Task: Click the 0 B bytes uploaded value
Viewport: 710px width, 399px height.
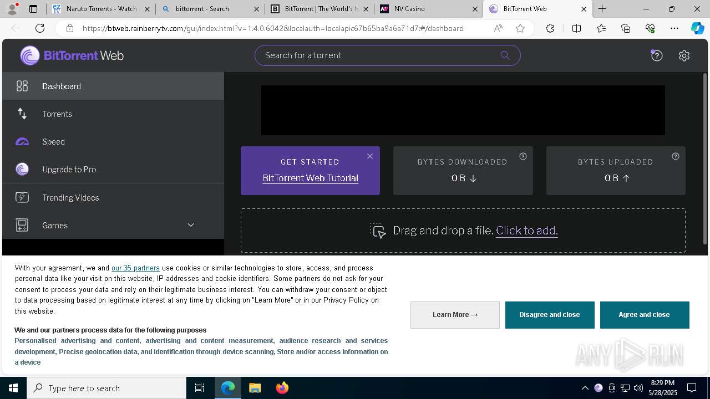Action: (616, 178)
